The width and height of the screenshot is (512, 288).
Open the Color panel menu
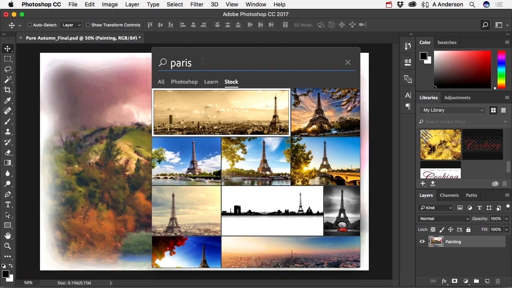click(507, 42)
